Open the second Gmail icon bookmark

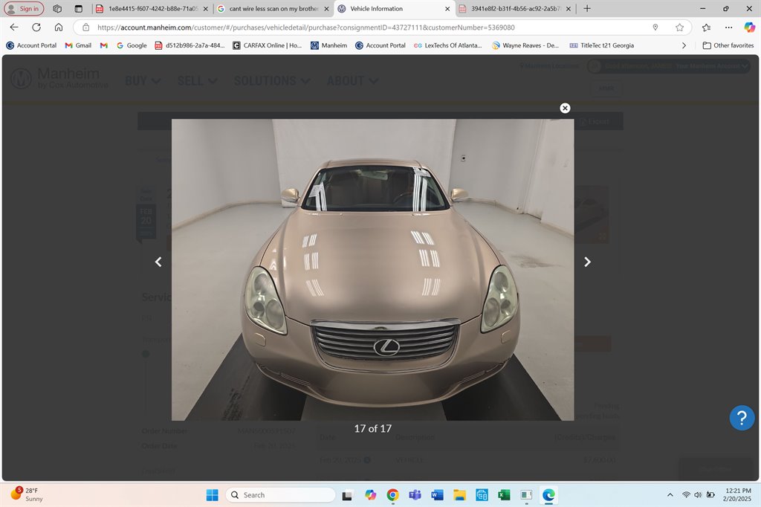[x=104, y=45]
